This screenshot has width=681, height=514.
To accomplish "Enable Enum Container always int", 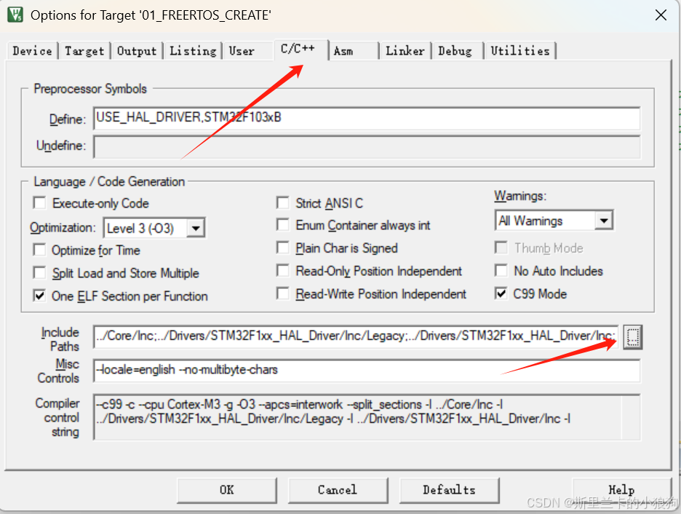I will (283, 225).
